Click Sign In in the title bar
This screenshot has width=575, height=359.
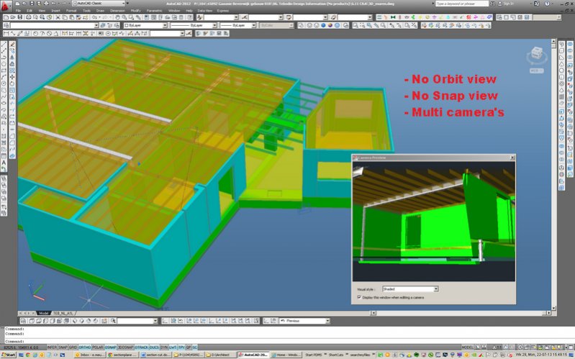pyautogui.click(x=508, y=4)
